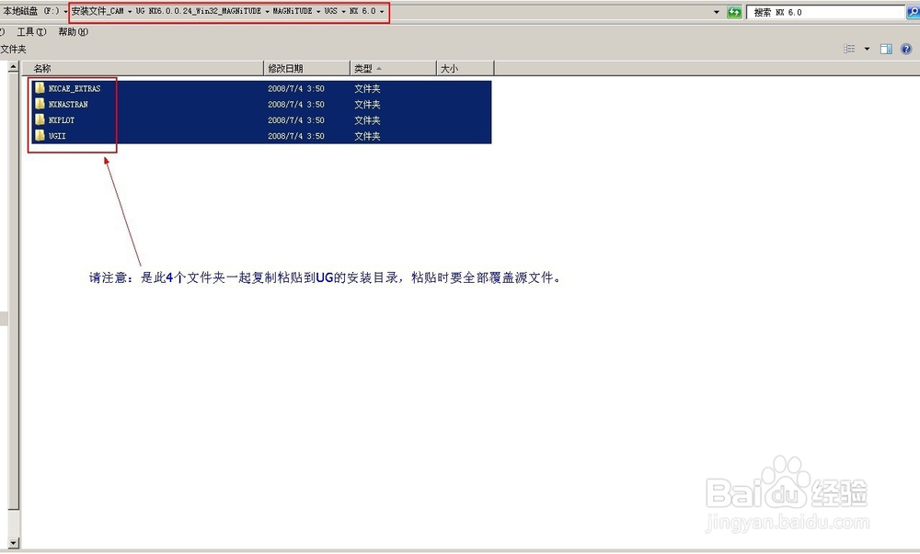The height and width of the screenshot is (554, 920).
Task: Go to the 安装文件_CAM breadcrumb
Action: [98, 11]
